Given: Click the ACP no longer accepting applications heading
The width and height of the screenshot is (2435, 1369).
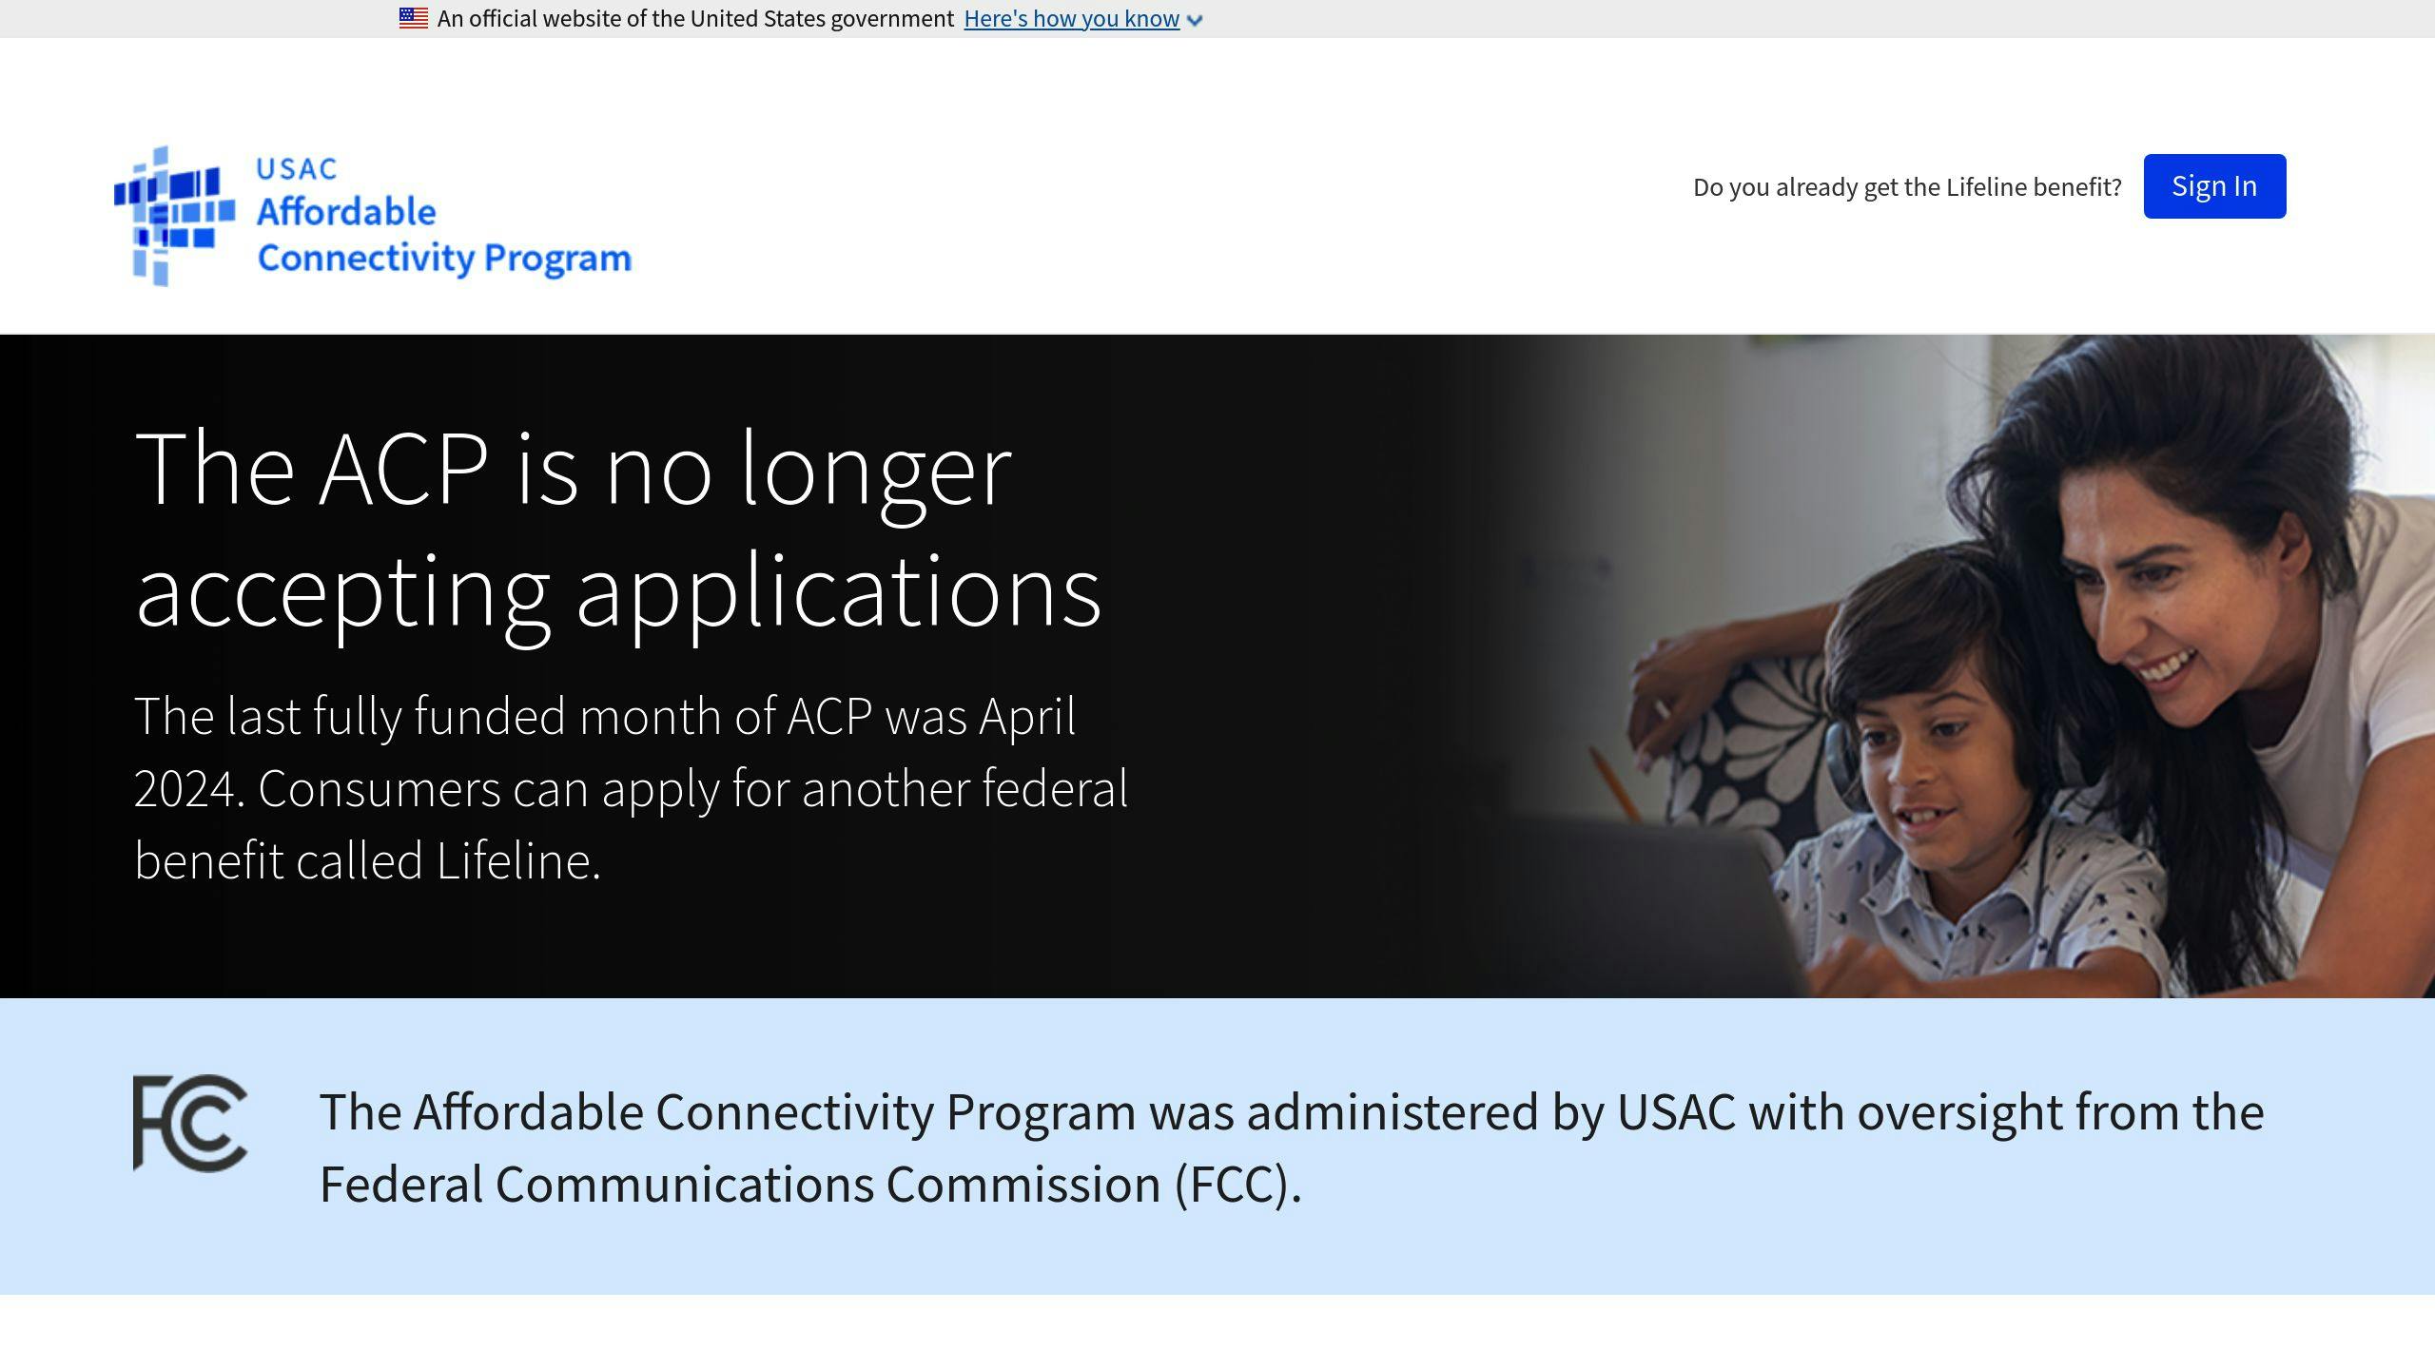Looking at the screenshot, I should point(618,529).
